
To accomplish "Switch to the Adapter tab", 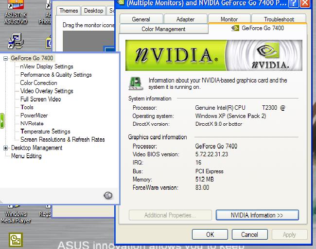I will pos(185,19).
